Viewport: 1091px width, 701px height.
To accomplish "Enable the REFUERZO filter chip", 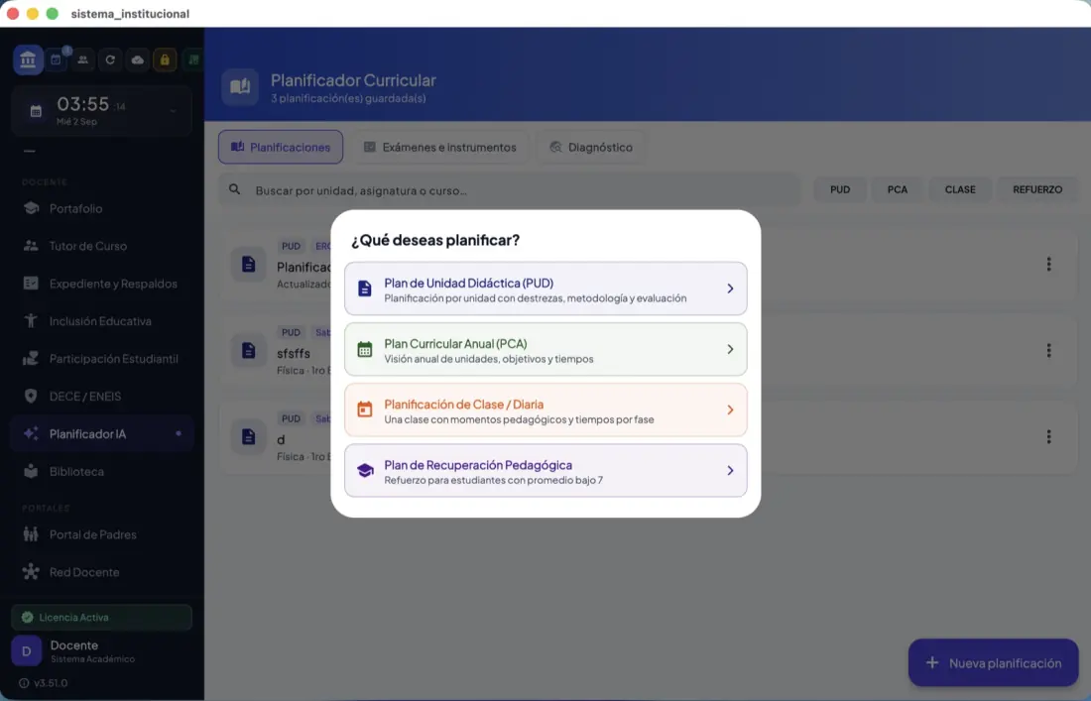I will 1037,189.
